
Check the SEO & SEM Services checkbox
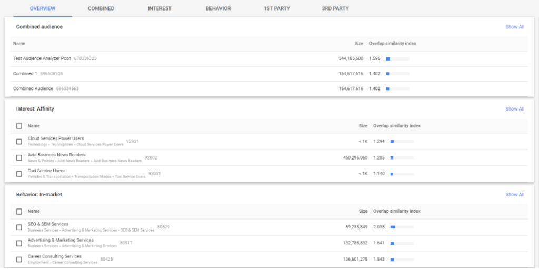point(19,227)
